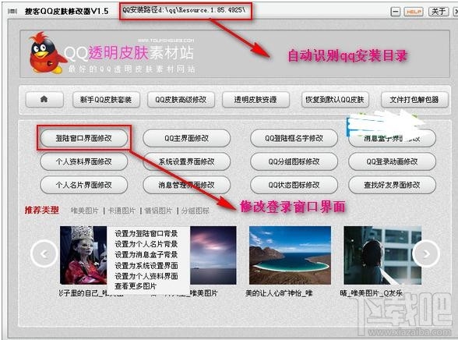This screenshot has width=458, height=340.
Task: Click QQ分组图标修改 button
Action: coord(294,161)
